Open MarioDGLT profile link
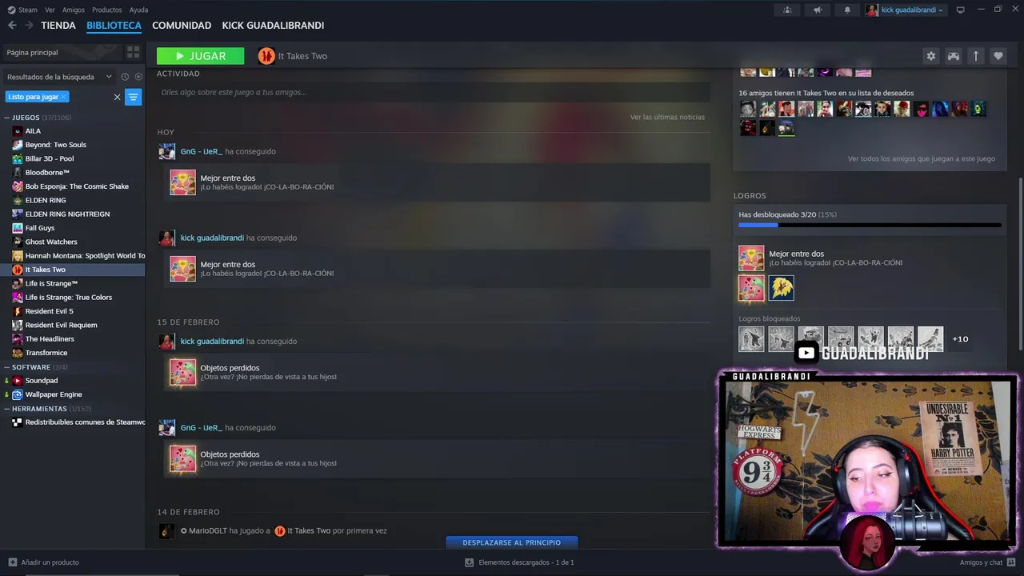The image size is (1024, 576). pos(207,530)
